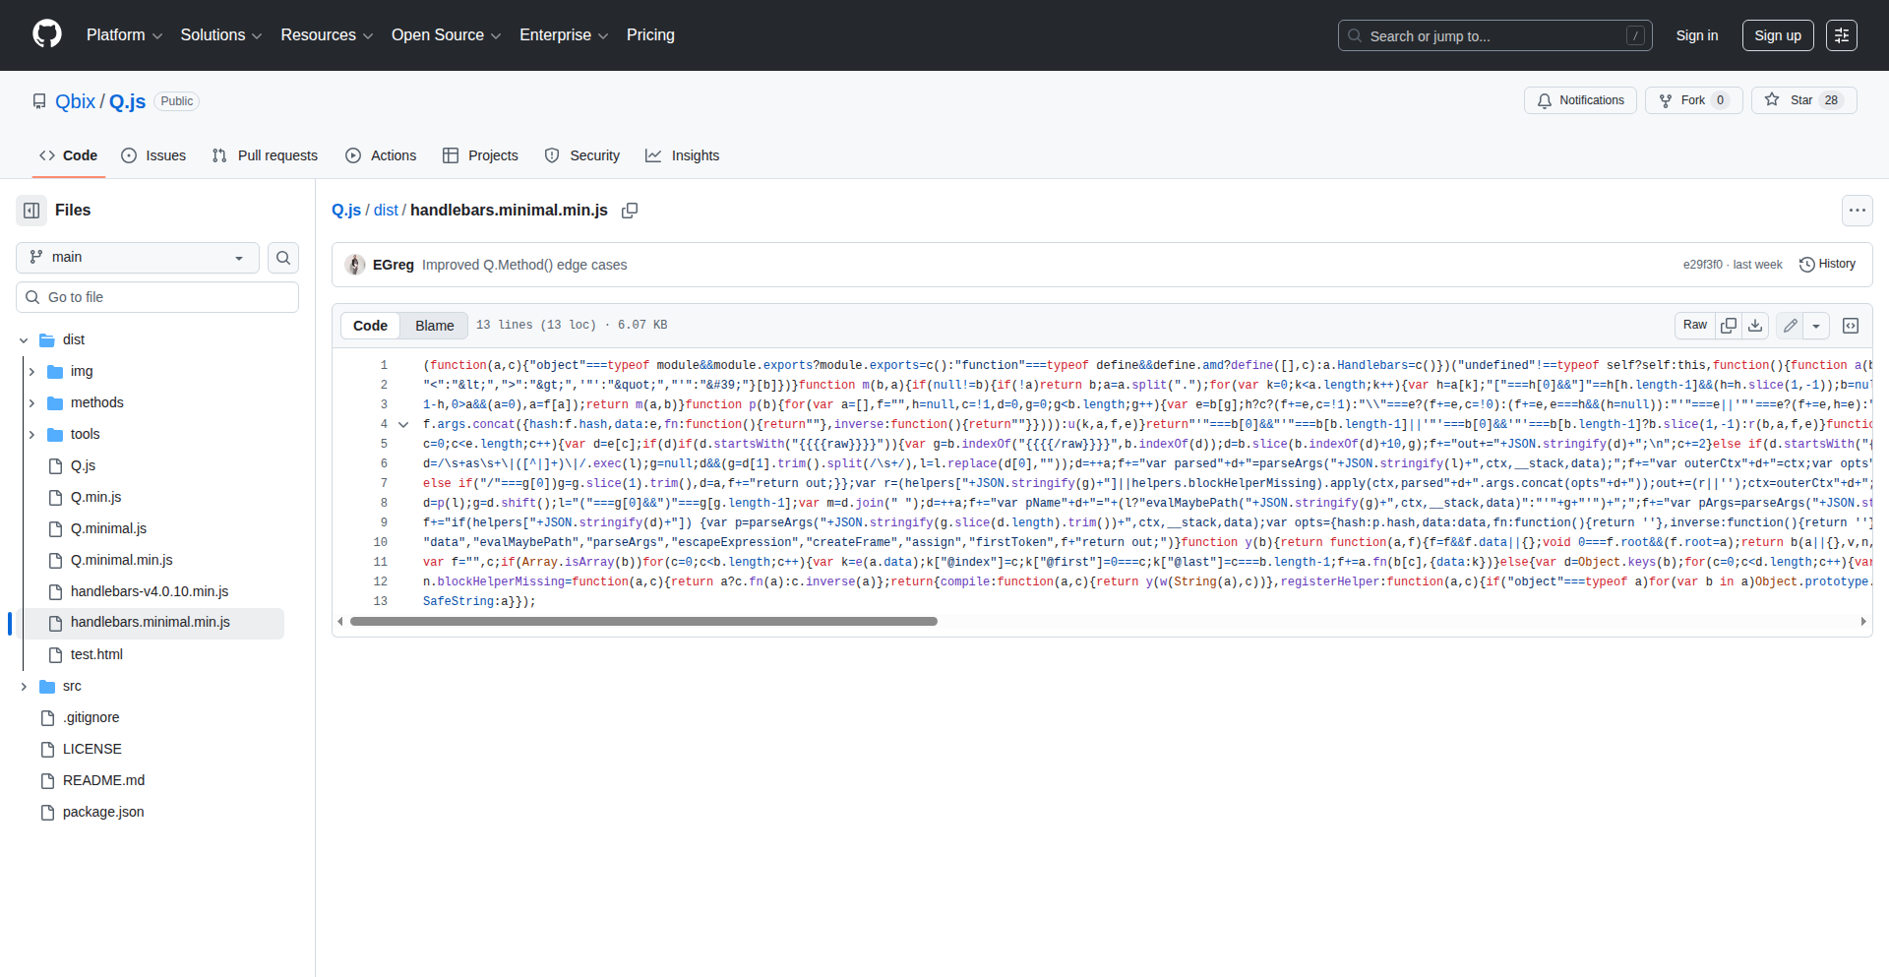Open the Actions tab
Image resolution: width=1889 pixels, height=977 pixels.
coord(381,155)
